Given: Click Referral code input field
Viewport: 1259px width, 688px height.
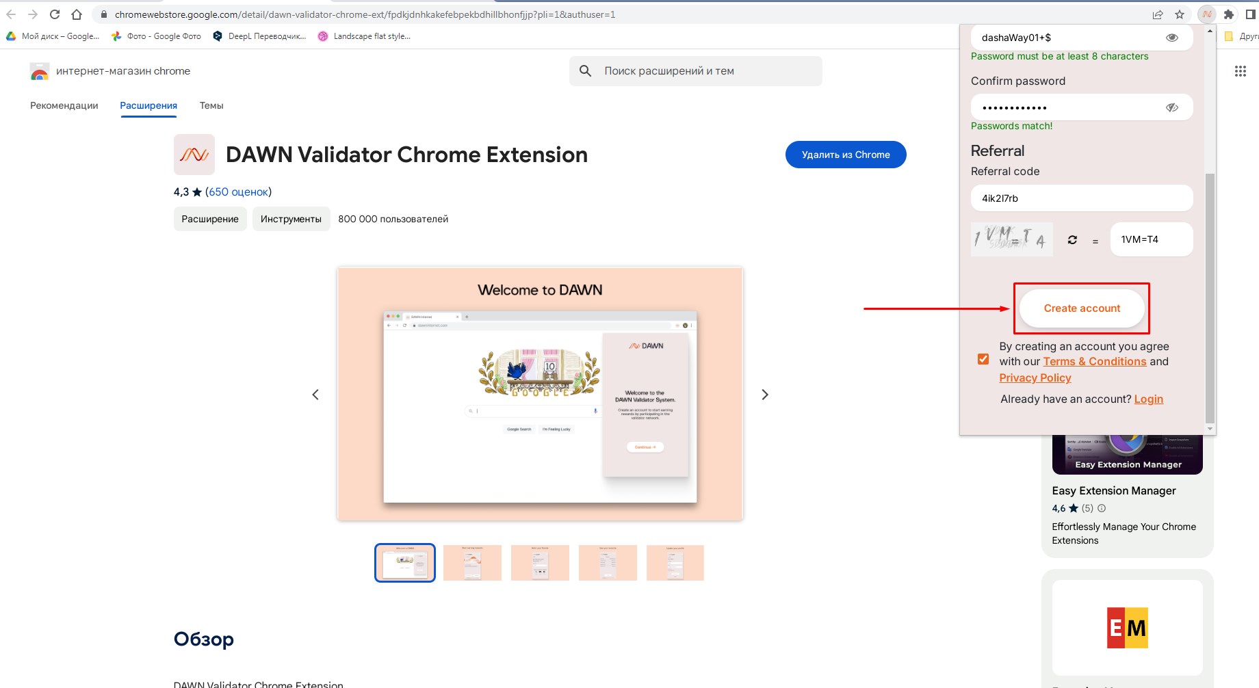Looking at the screenshot, I should (x=1082, y=198).
